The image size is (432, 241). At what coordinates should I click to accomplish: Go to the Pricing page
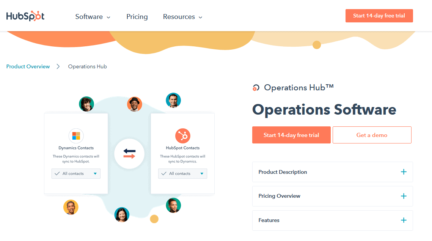click(137, 17)
